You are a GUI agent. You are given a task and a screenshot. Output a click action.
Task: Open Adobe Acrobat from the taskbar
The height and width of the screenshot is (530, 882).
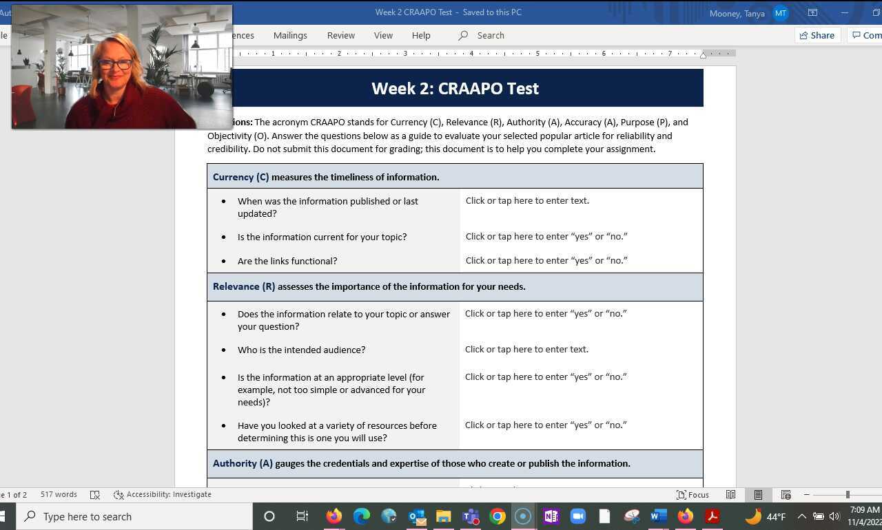pyautogui.click(x=712, y=516)
